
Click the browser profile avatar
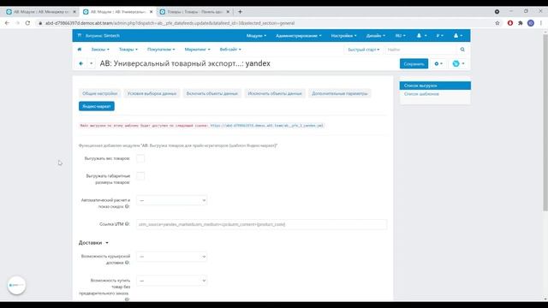click(x=531, y=23)
